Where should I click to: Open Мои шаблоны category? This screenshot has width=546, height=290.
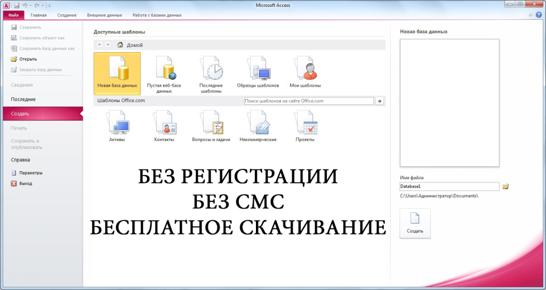[x=305, y=71]
